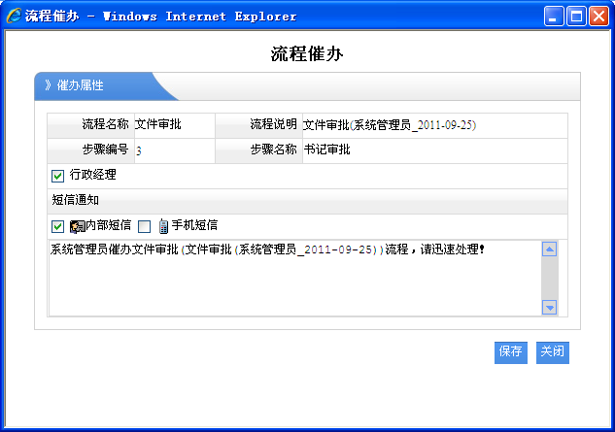The height and width of the screenshot is (432, 615).
Task: Click the message box scroll down arrow
Action: 549,307
